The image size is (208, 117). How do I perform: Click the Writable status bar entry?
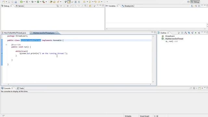pyautogui.click(x=128, y=116)
